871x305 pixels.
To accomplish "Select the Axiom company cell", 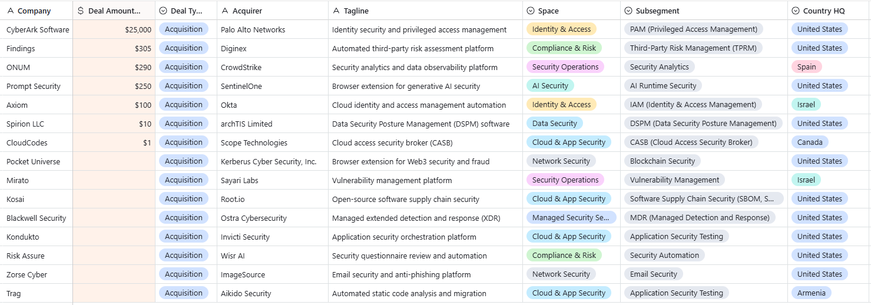I will (37, 105).
